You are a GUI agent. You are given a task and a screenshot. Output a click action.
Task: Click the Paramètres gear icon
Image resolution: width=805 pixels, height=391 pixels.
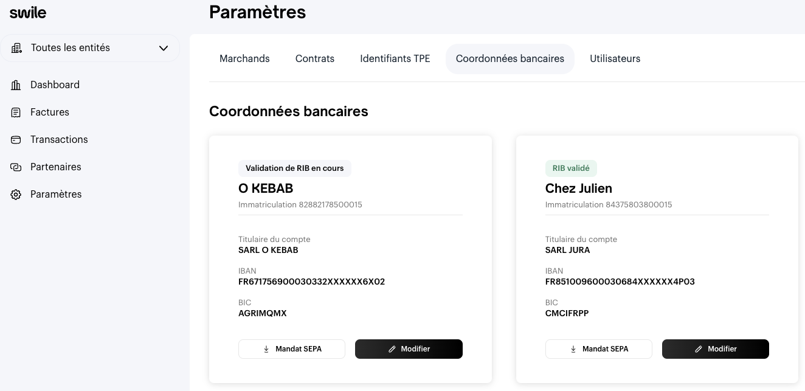(16, 195)
